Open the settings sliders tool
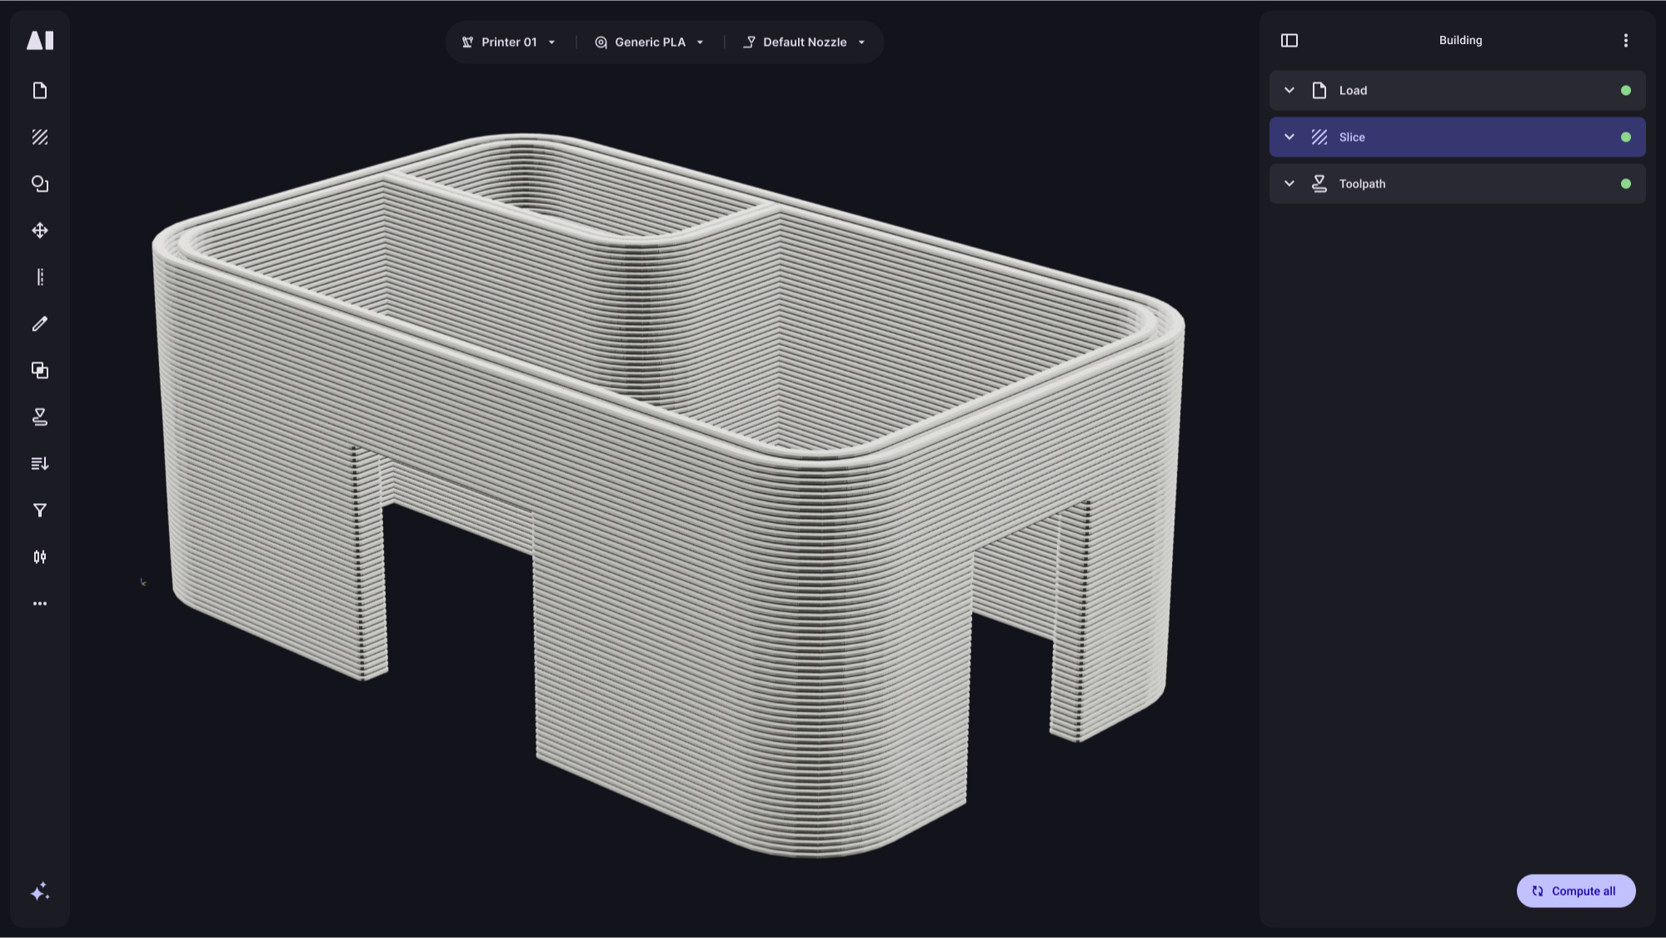The image size is (1666, 938). 40,557
